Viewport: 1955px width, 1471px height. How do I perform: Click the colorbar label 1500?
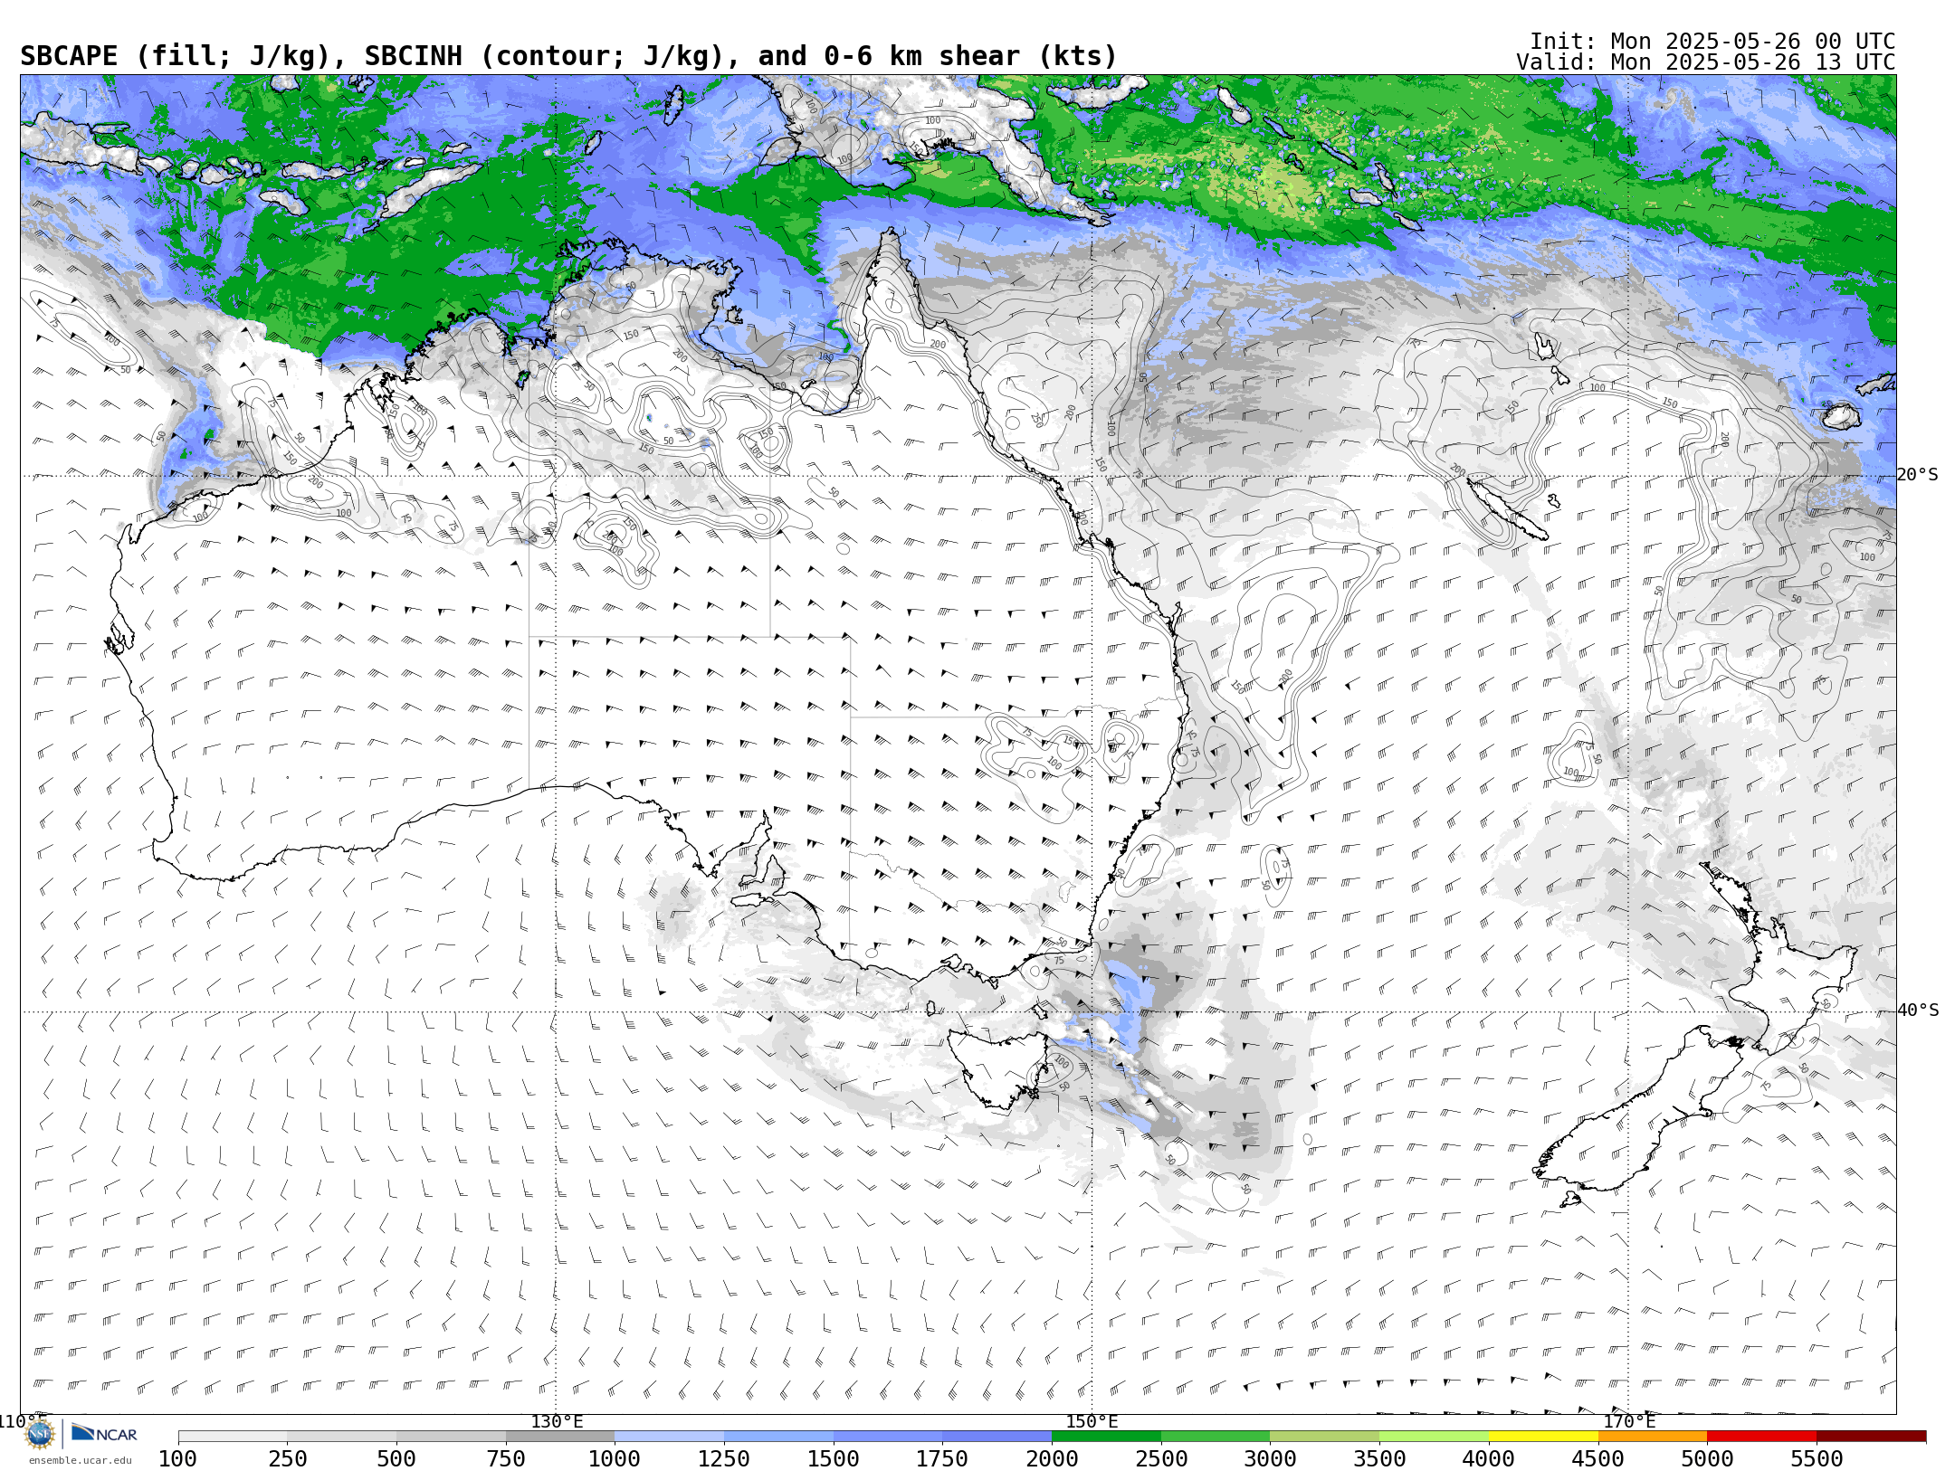(834, 1458)
